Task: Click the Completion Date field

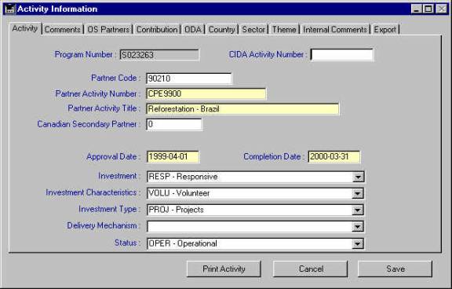Action: point(334,156)
